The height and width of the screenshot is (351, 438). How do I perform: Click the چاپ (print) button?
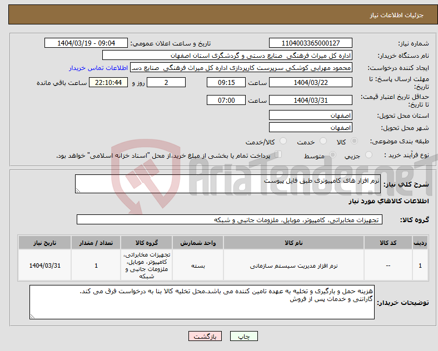pos(243,336)
